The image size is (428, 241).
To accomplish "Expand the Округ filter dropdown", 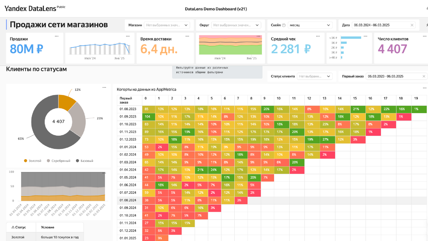I will tap(236, 25).
